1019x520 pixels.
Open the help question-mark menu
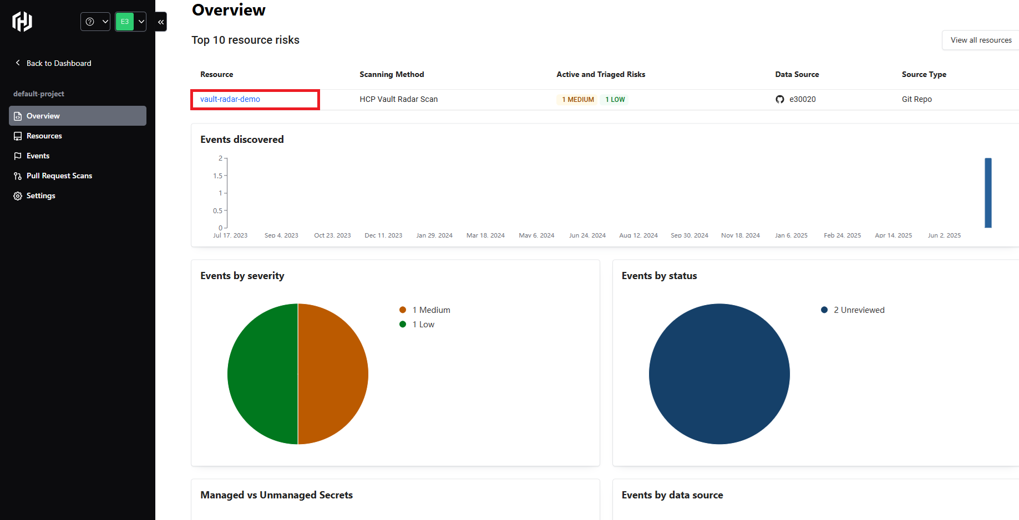coord(95,22)
